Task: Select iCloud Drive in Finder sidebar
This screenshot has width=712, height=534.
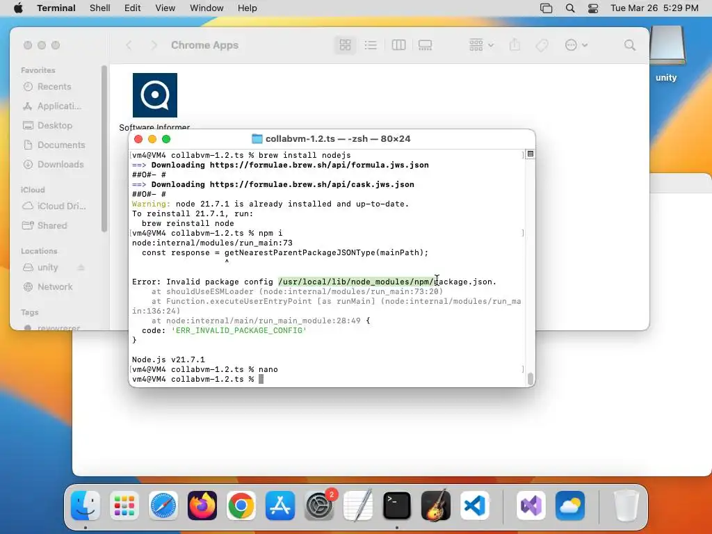Action: click(x=54, y=206)
